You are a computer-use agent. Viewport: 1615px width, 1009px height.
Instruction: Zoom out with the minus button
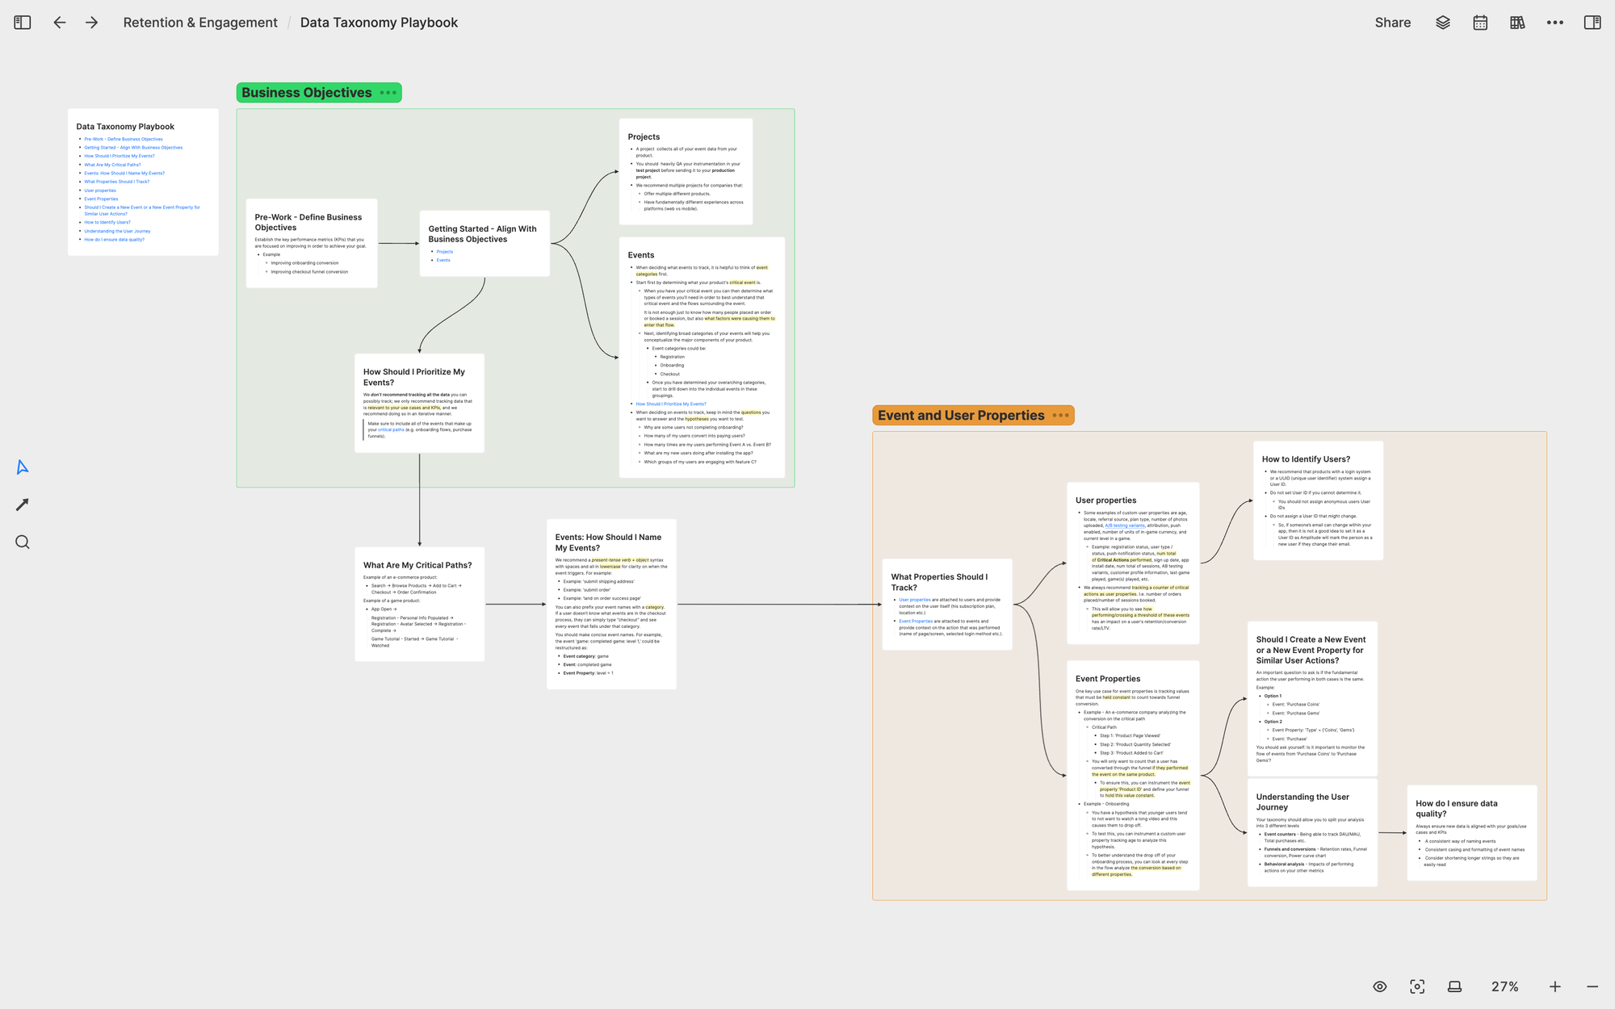click(x=1592, y=986)
